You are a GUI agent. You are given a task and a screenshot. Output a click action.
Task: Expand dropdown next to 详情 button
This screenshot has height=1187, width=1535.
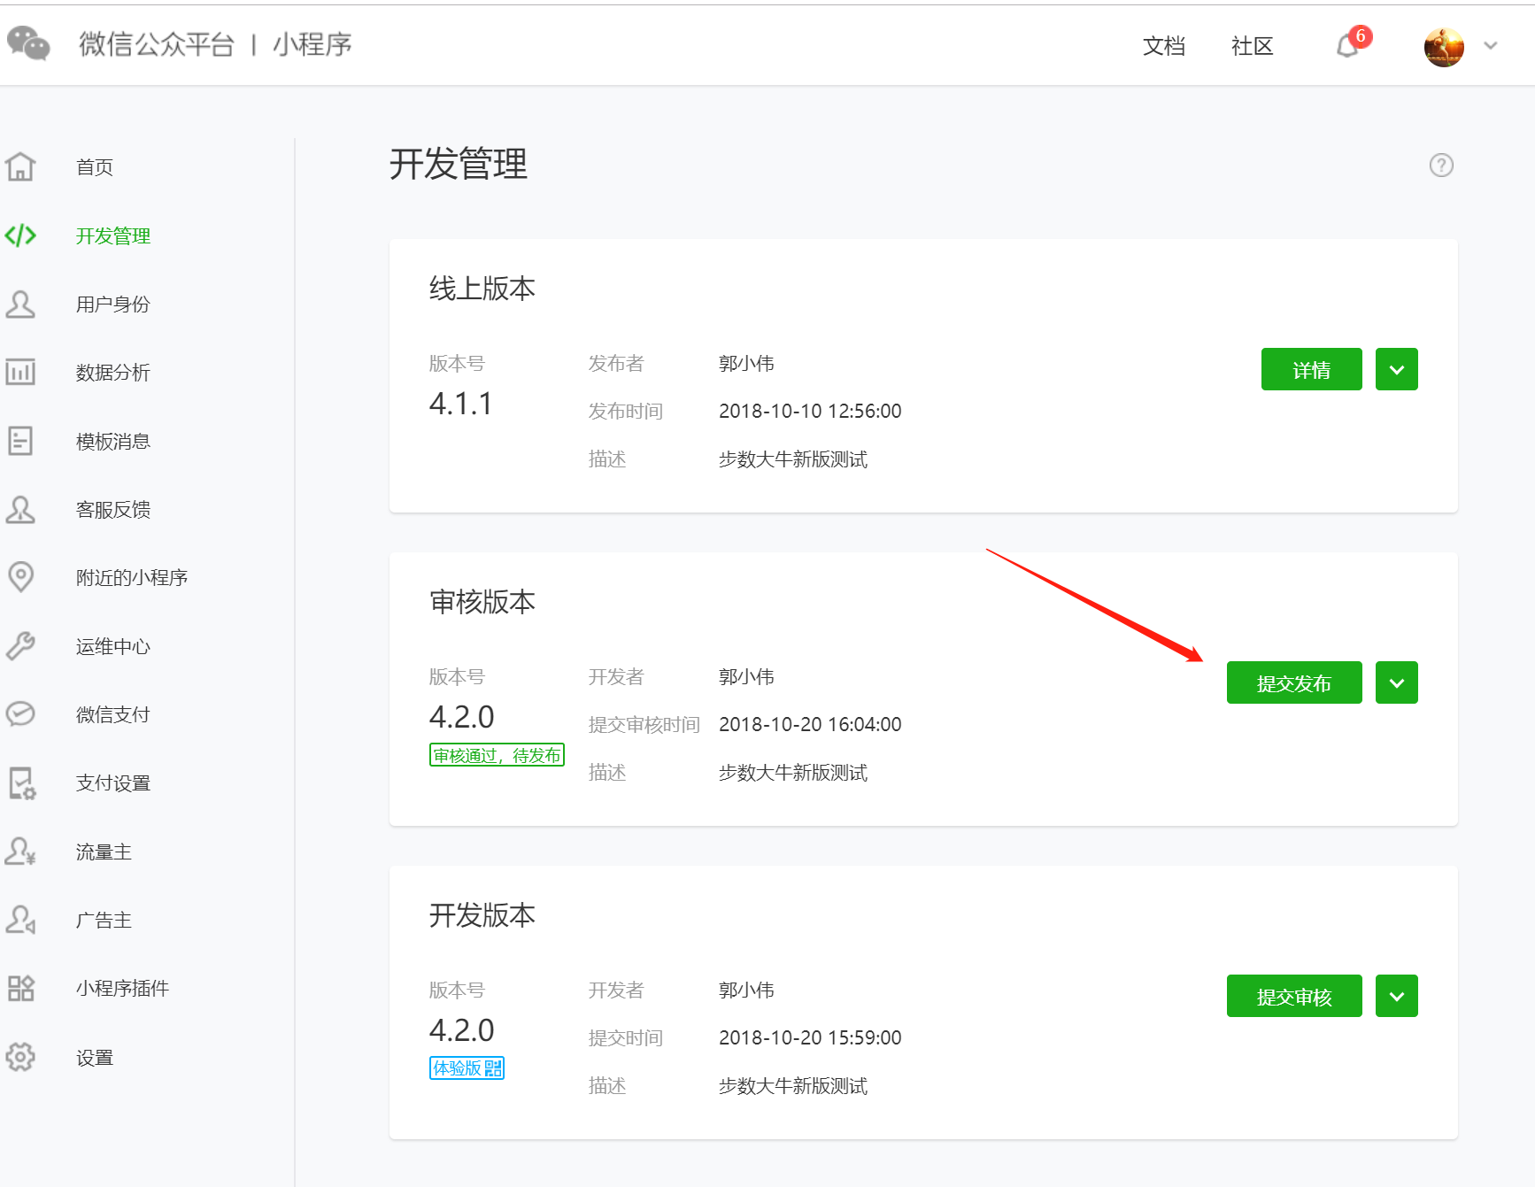pyautogui.click(x=1396, y=370)
